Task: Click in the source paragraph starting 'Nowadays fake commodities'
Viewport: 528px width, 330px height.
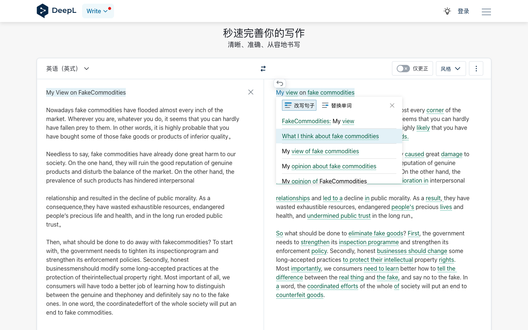Action: 143,123
